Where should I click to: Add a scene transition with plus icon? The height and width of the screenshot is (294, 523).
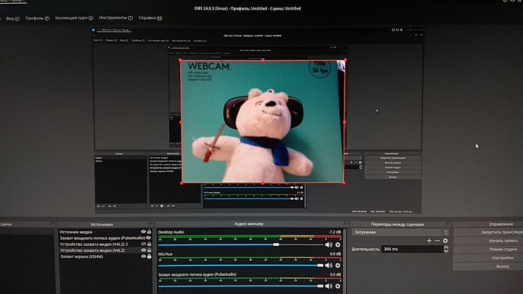pos(429,241)
